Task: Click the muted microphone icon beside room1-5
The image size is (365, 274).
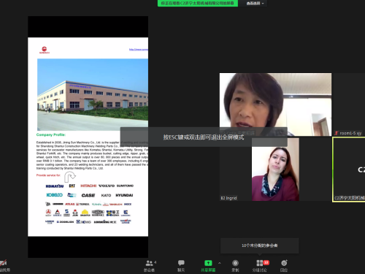Action: 337,133
